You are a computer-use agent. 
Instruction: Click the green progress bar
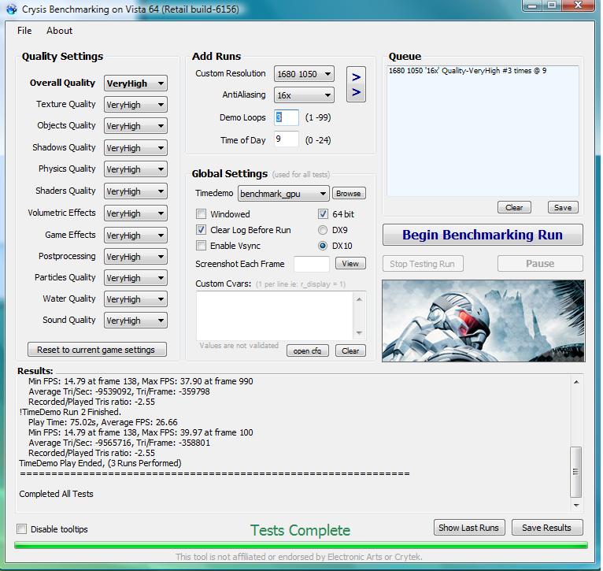tap(301, 545)
